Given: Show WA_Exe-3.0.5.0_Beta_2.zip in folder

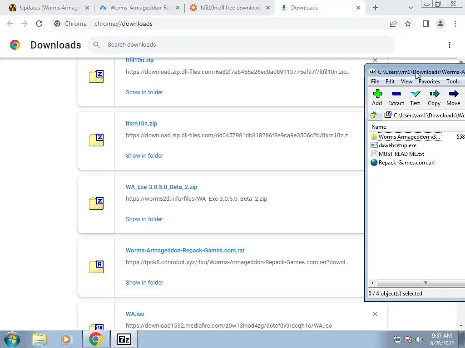Looking at the screenshot, I should click(x=144, y=219).
